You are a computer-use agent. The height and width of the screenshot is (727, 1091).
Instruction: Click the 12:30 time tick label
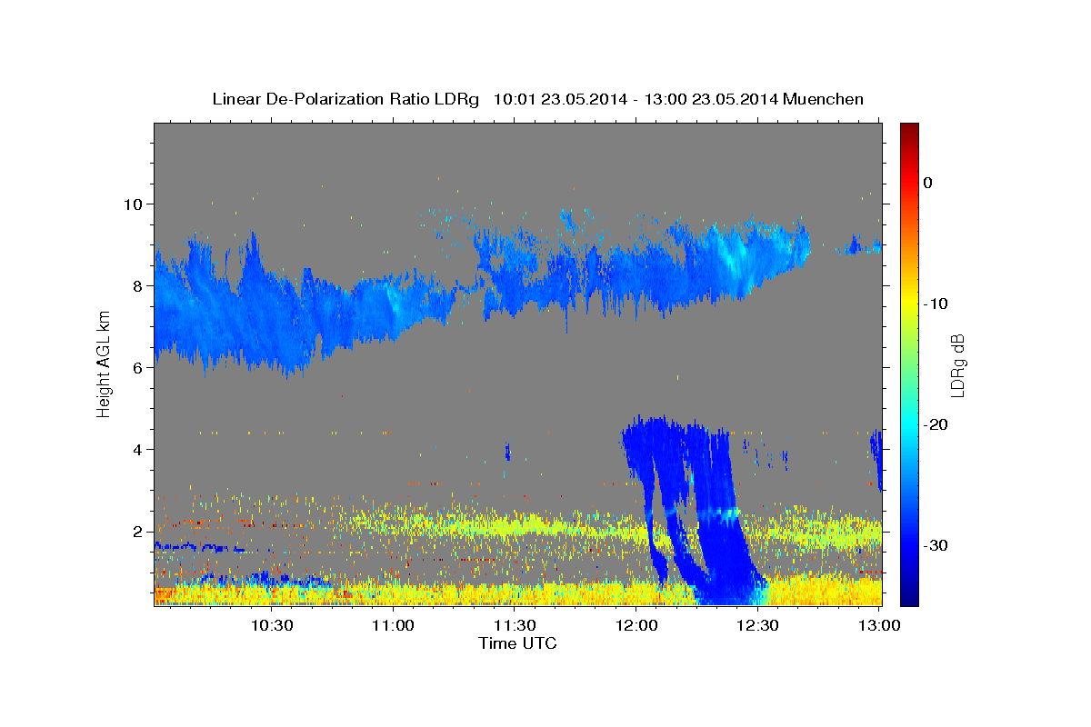point(757,625)
